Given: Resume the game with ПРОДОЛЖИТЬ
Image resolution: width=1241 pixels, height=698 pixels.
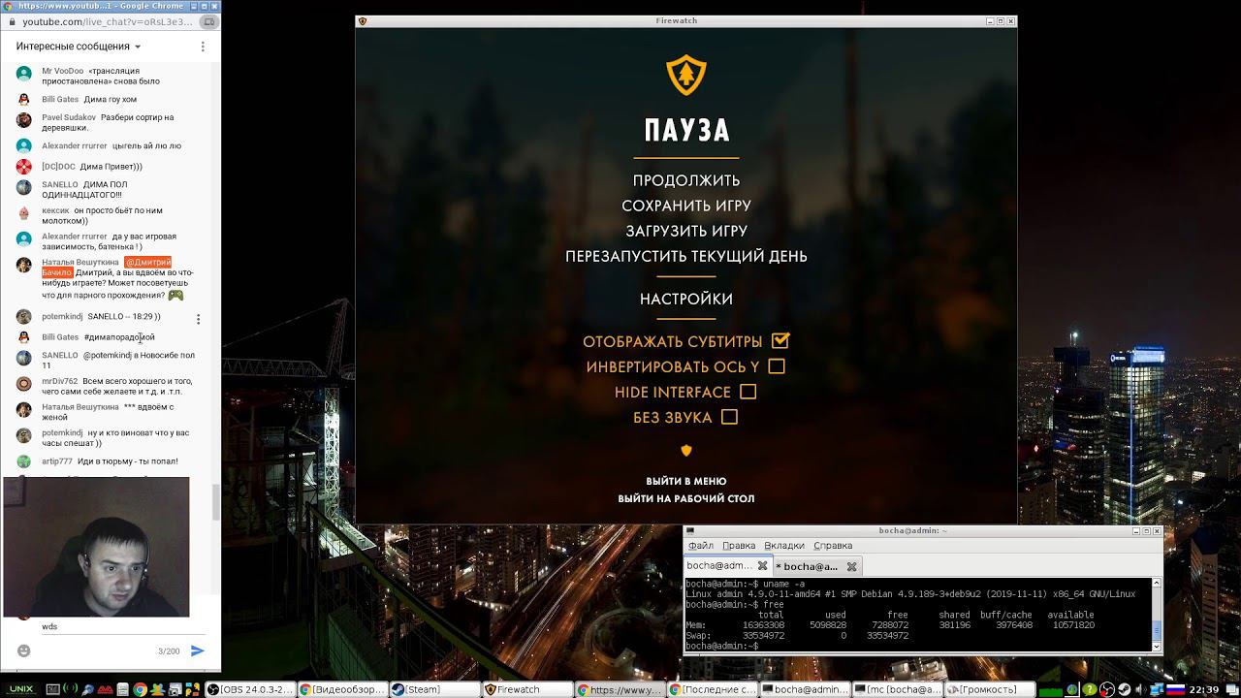Looking at the screenshot, I should (x=686, y=180).
